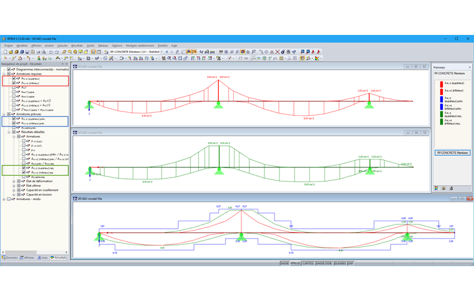Open the Modules additionnels menu

[140, 45]
